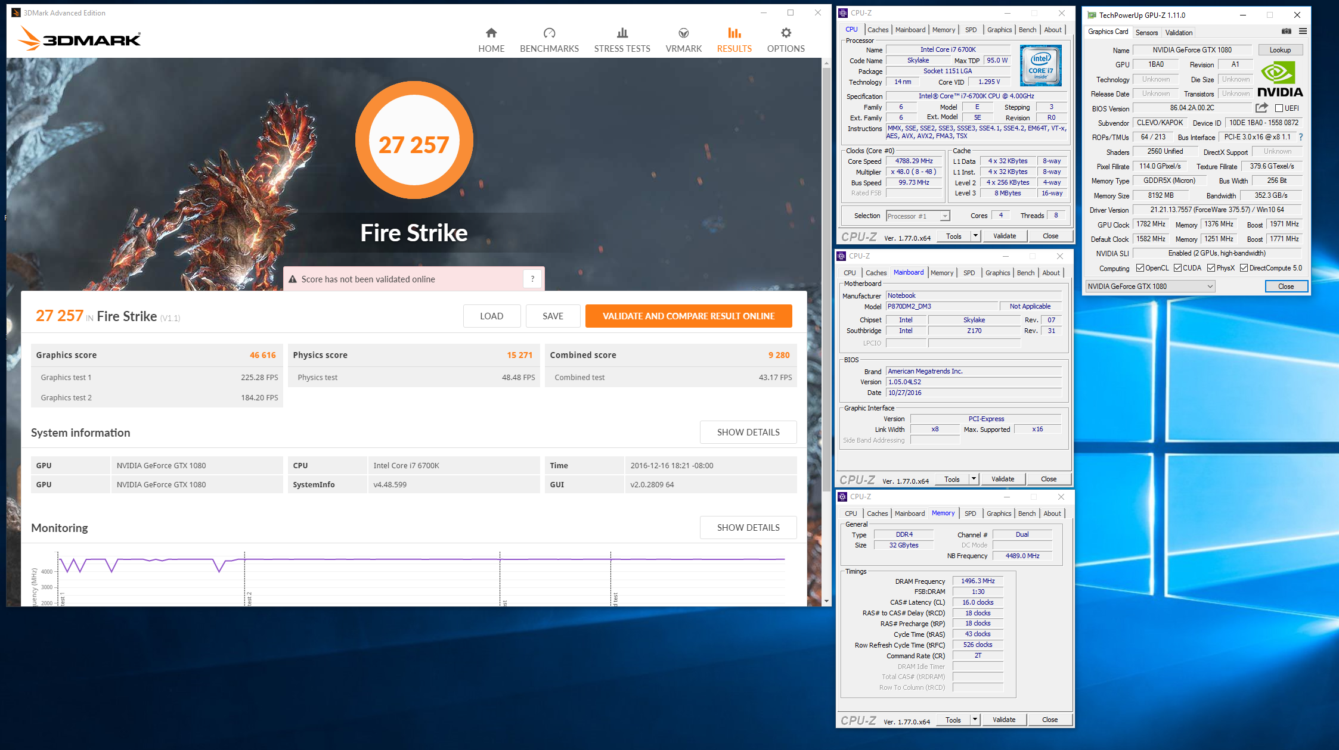Click the CPU-Z Memory window title icon
1339x750 pixels.
[842, 496]
